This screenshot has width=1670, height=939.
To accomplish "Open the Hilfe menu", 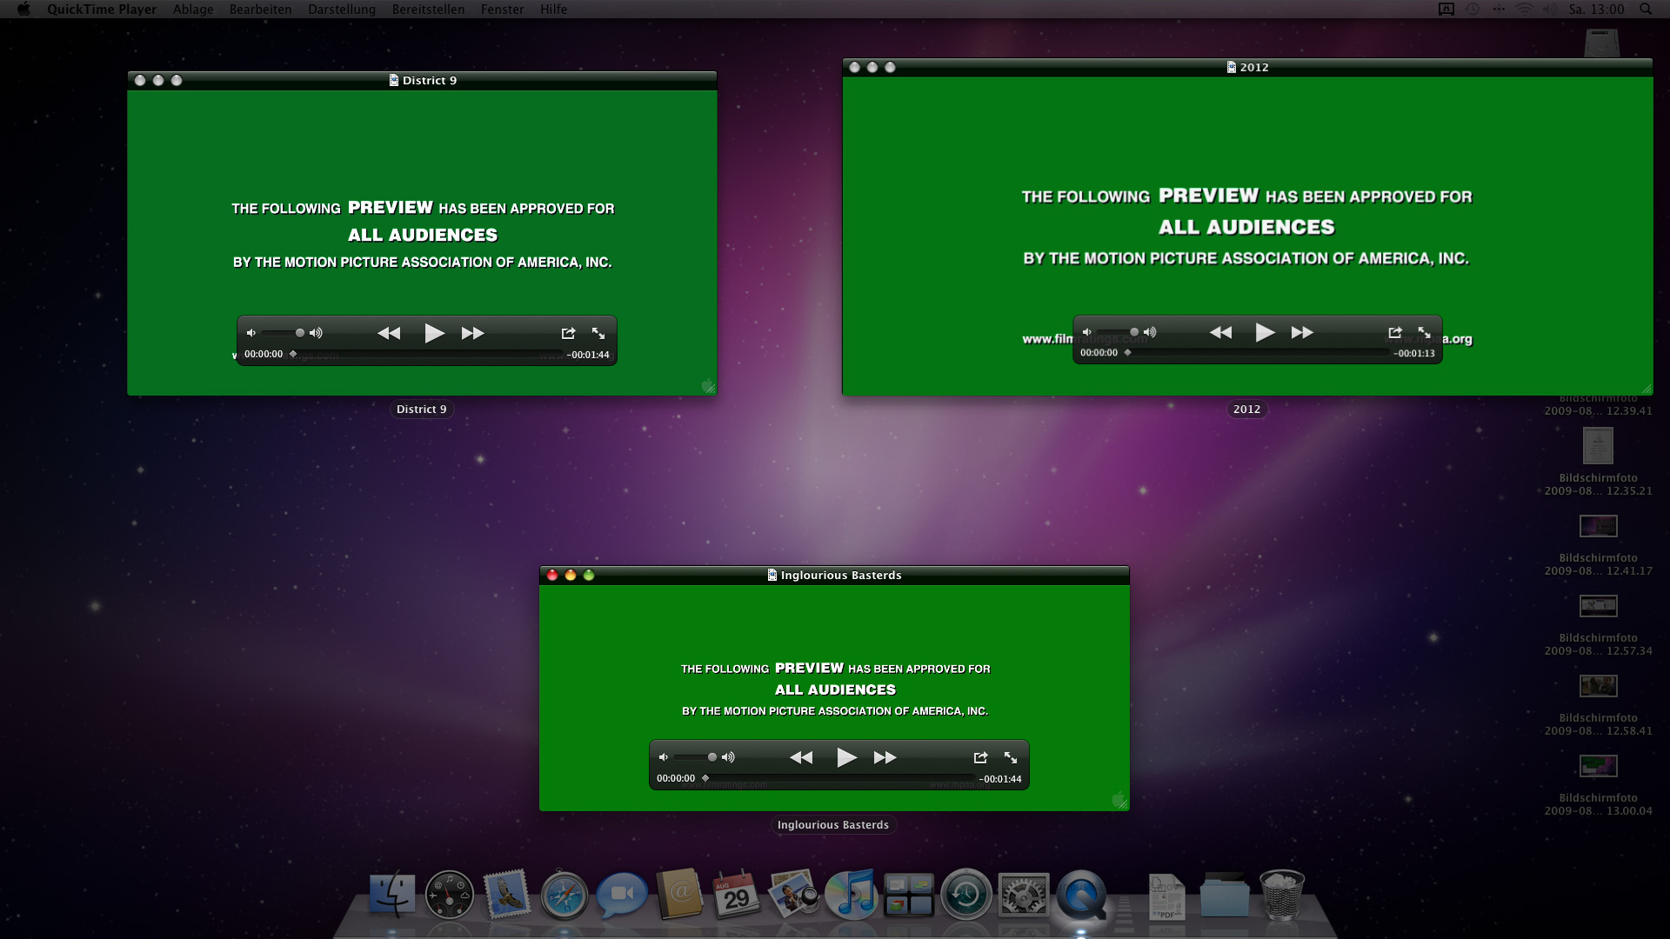I will [x=553, y=9].
